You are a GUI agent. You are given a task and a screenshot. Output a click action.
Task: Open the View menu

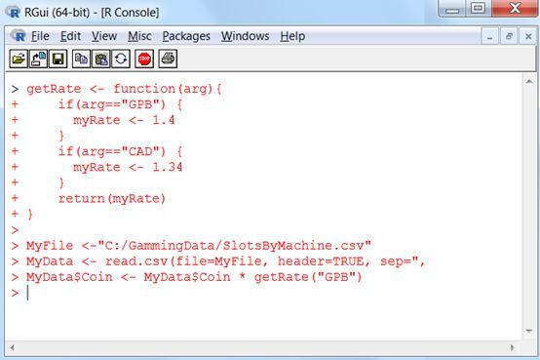[104, 36]
